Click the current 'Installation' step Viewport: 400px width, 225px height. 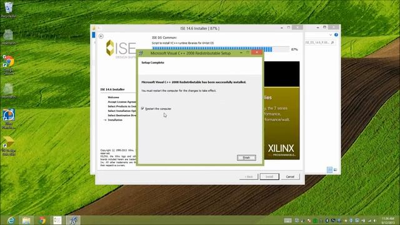click(x=115, y=120)
